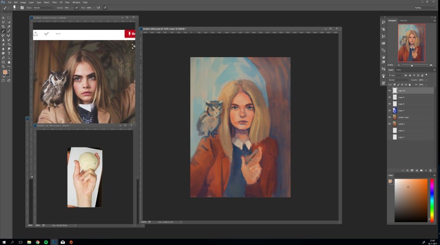Click the delete layer trash icon
The image size is (440, 245).
click(431, 170)
